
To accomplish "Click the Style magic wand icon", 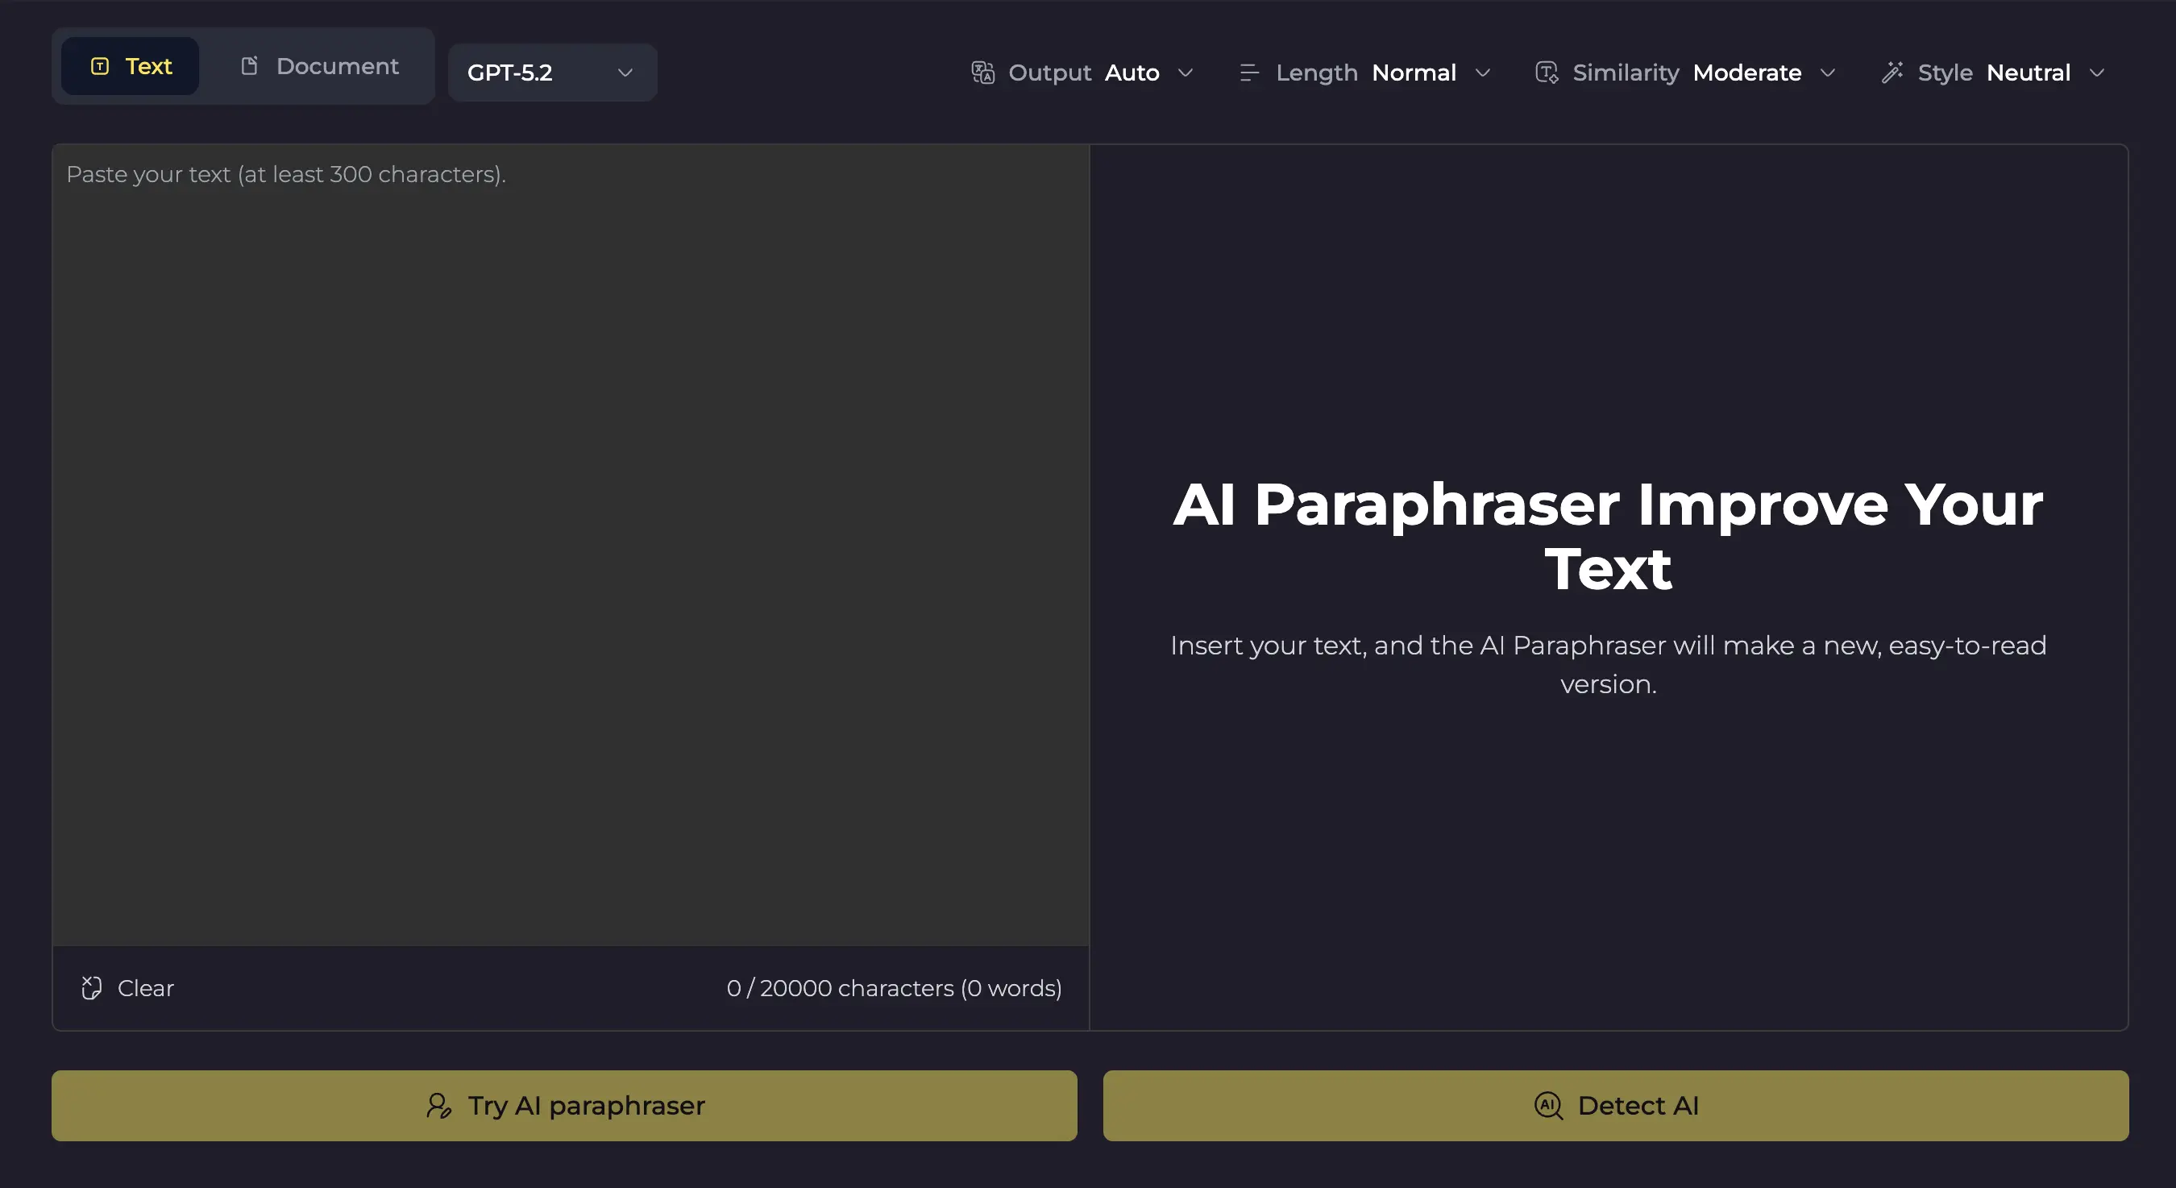I will 1892,73.
